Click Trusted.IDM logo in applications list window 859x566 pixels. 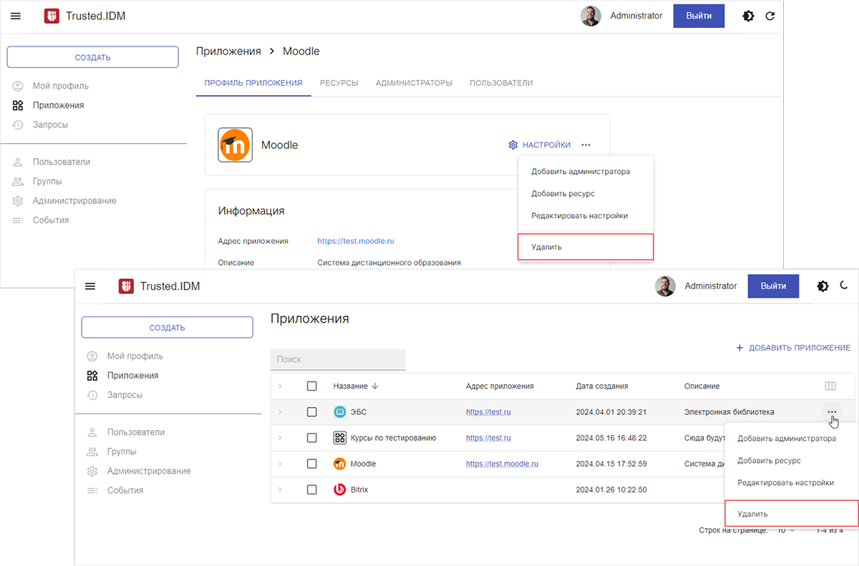click(126, 286)
